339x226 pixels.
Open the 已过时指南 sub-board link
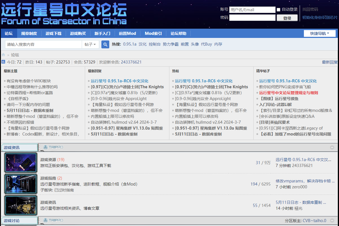point(64,190)
